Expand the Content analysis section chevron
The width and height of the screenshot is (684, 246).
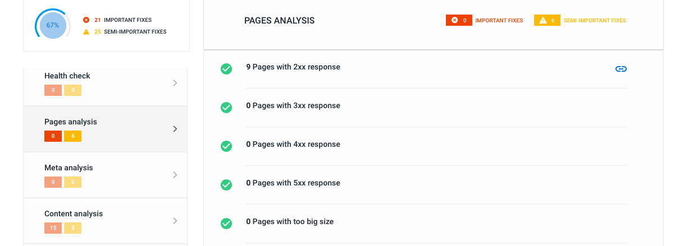175,221
